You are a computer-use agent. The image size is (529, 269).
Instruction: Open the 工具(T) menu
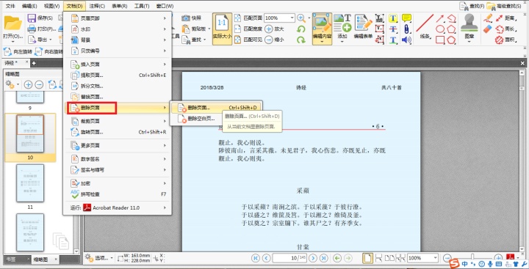point(142,6)
